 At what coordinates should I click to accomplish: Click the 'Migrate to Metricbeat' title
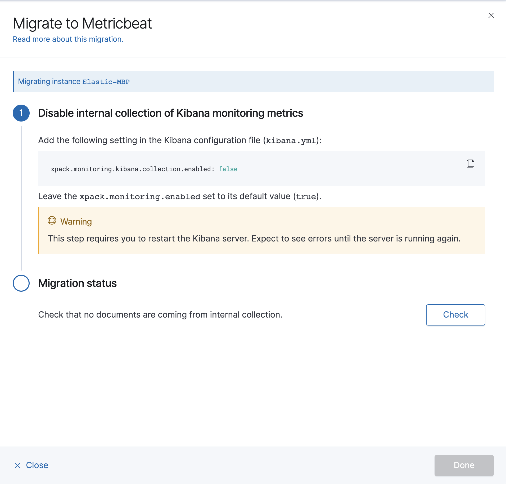(x=82, y=23)
